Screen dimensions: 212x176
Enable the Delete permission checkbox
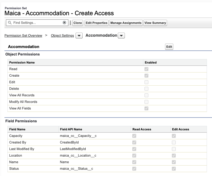[x=146, y=89]
